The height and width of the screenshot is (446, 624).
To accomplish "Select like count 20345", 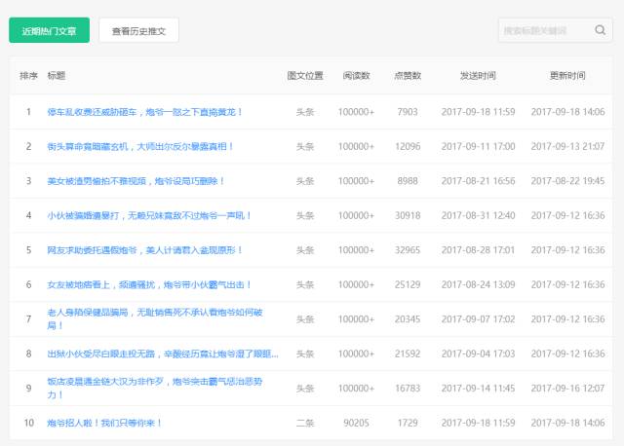I will coord(408,319).
